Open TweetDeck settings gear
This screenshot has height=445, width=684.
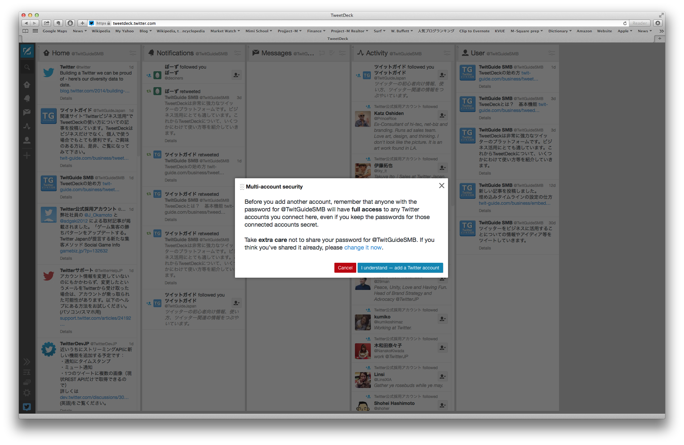click(27, 393)
